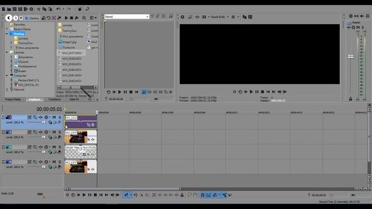This screenshot has width=372, height=209.
Task: Open video preview properties gear
Action: pos(183,17)
